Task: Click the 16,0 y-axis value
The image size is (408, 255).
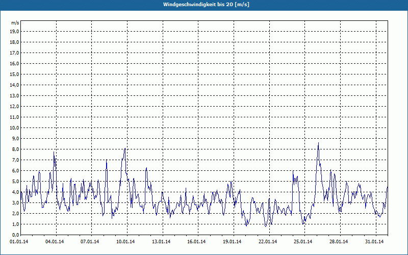Action: pos(14,63)
